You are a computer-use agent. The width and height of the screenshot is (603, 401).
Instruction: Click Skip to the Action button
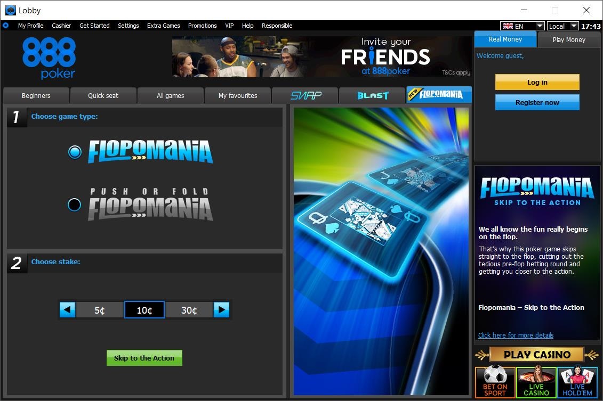pos(144,358)
